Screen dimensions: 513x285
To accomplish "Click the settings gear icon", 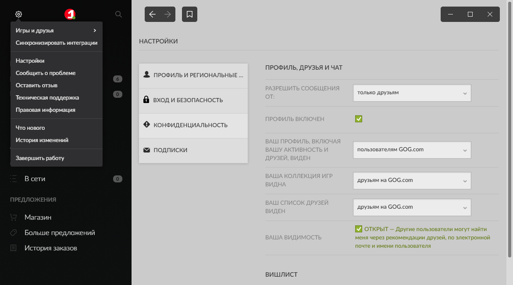I will click(18, 14).
